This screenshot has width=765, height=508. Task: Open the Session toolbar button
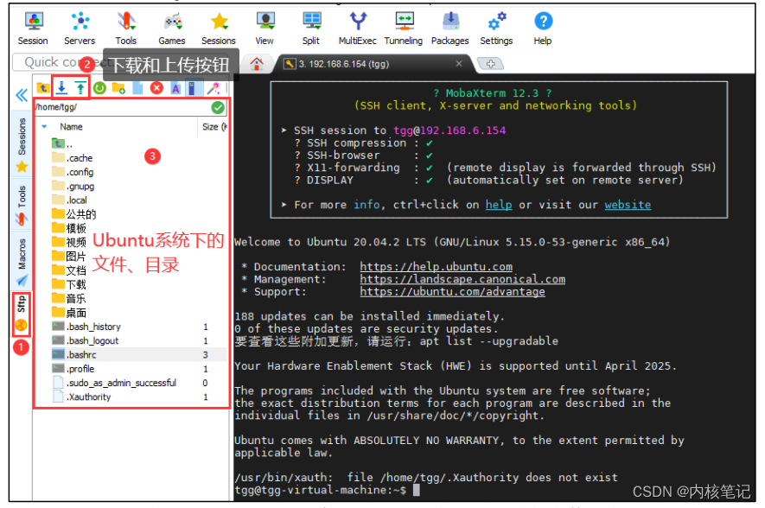(33, 29)
